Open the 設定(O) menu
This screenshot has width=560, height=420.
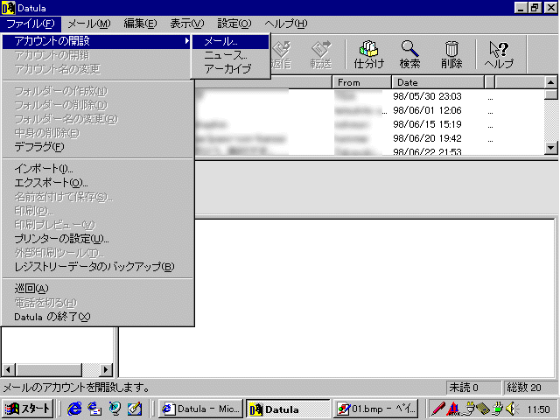pyautogui.click(x=234, y=24)
